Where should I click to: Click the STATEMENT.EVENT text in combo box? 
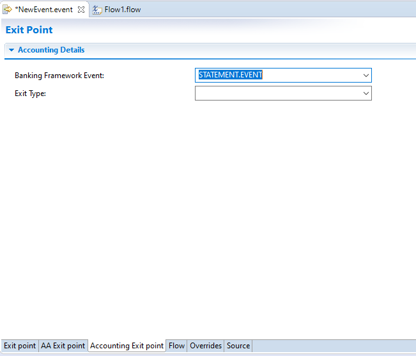click(x=231, y=76)
